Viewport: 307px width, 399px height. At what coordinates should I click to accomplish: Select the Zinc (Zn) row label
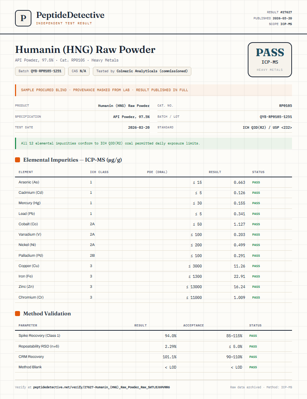pos(26,287)
